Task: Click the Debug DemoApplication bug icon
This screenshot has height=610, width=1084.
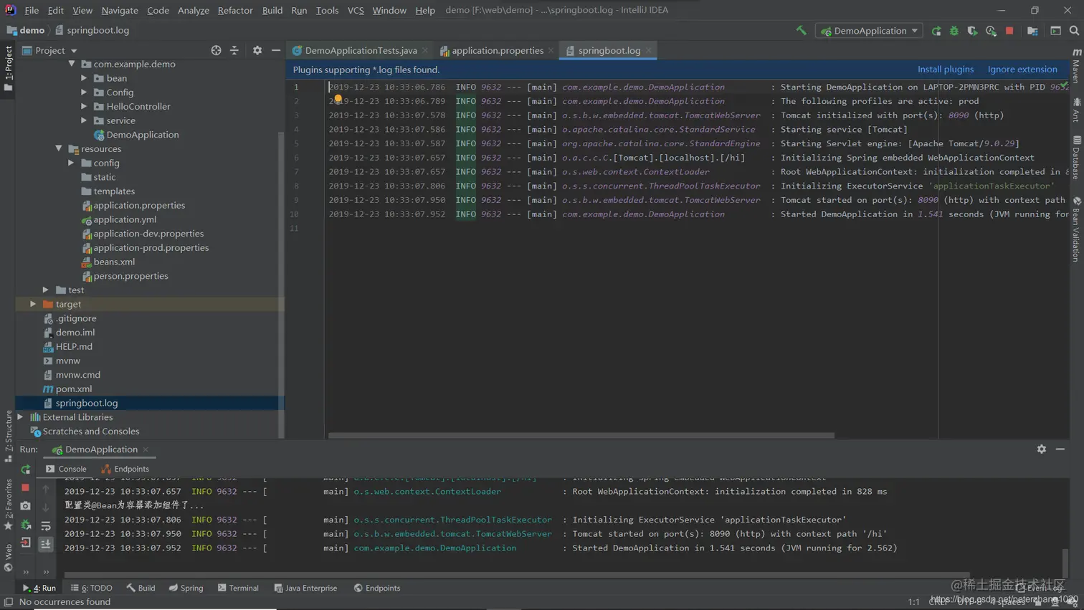Action: [954, 31]
